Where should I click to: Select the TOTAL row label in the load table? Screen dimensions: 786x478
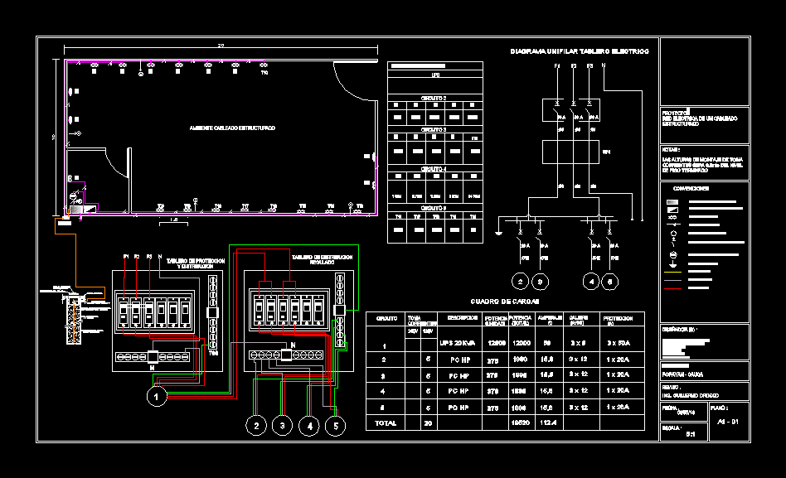(387, 422)
